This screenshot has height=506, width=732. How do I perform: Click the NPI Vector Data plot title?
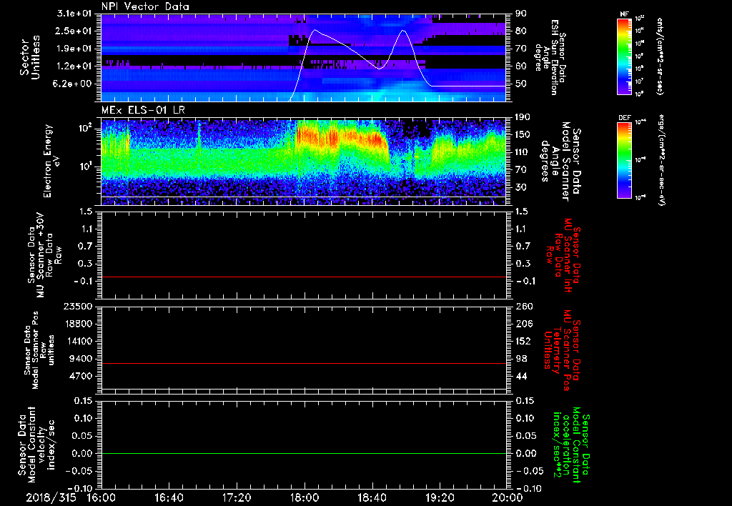145,6
